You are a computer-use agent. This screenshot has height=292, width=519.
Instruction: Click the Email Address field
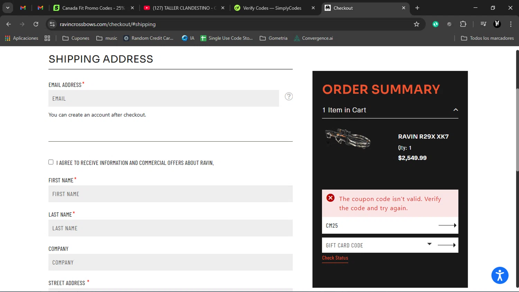pos(164,98)
